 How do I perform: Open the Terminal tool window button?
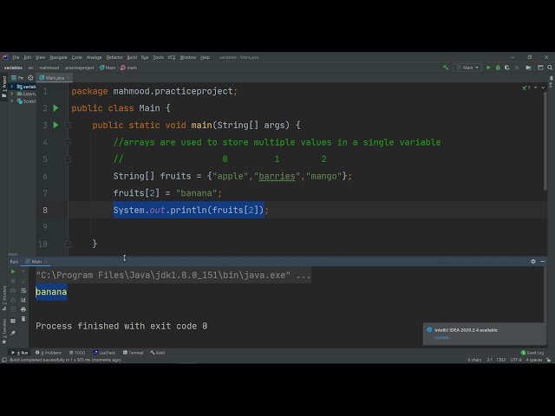[133, 353]
